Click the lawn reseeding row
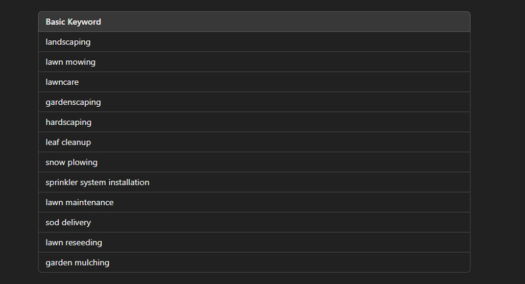Image resolution: width=525 pixels, height=284 pixels. (254, 243)
